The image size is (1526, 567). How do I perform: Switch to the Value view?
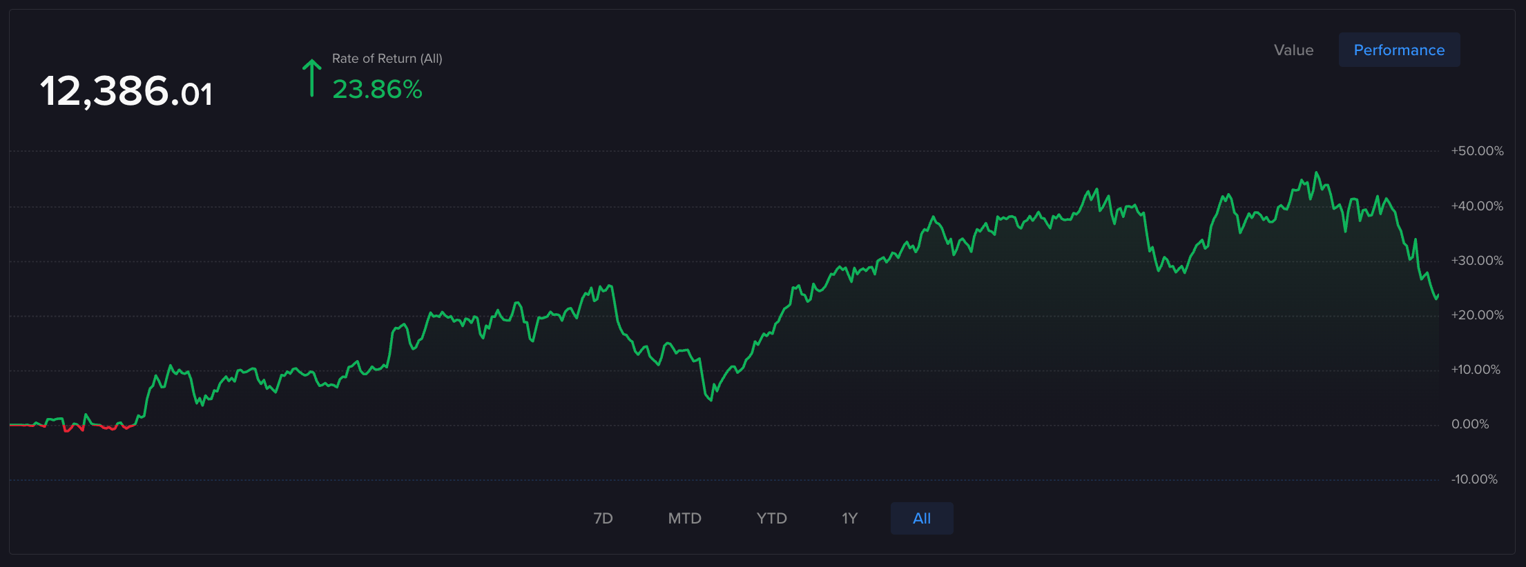(1293, 50)
